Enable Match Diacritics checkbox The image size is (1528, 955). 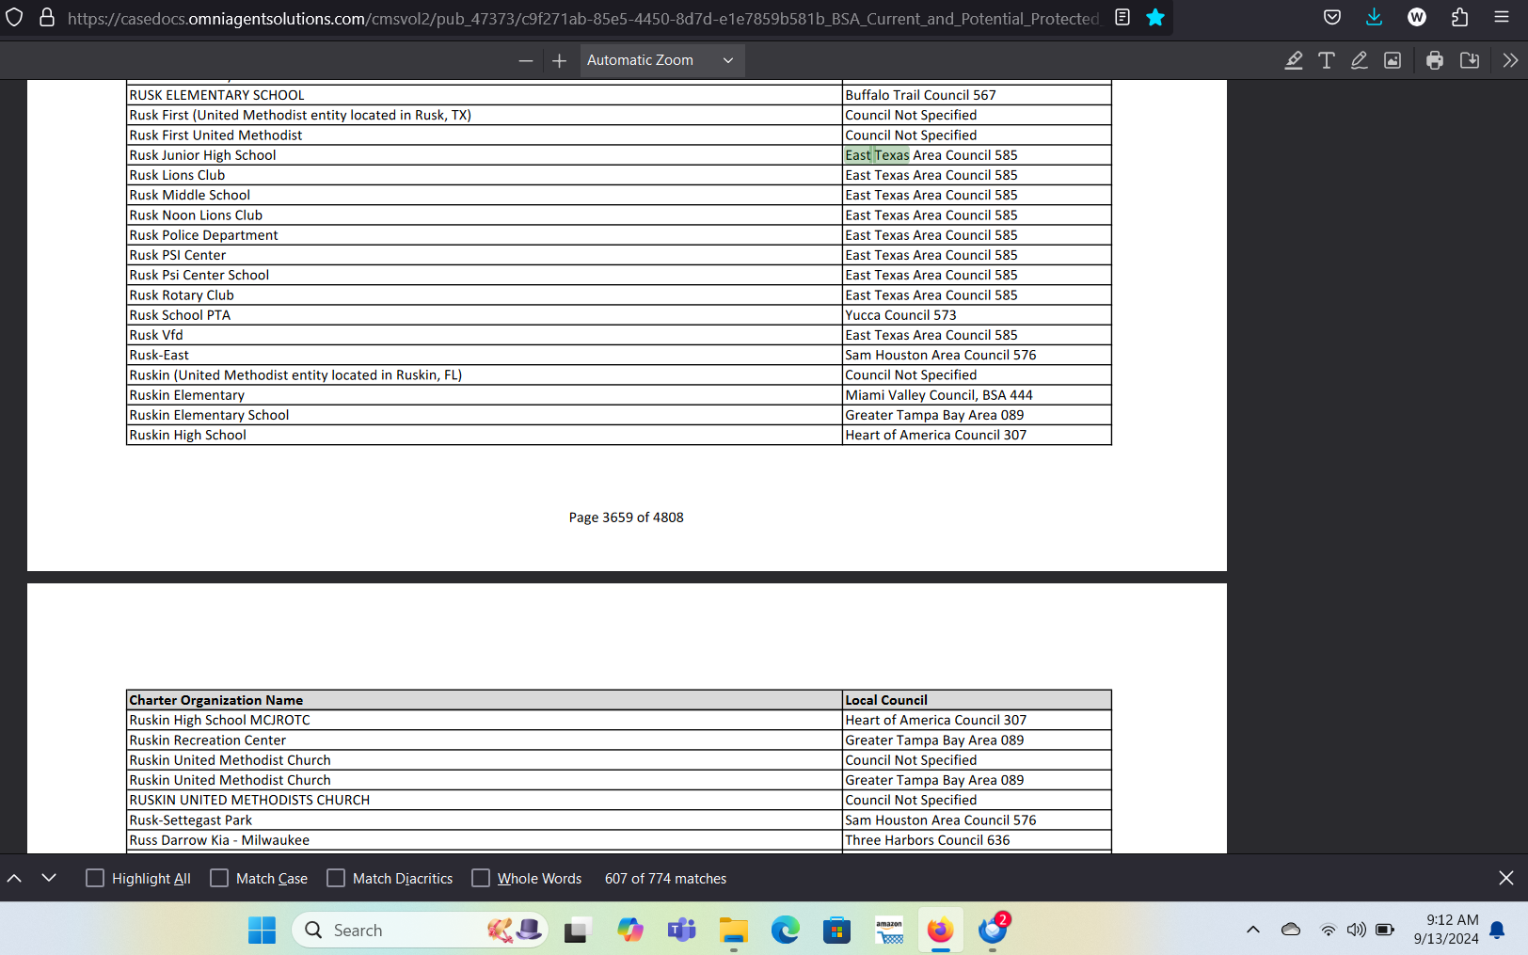coord(336,878)
